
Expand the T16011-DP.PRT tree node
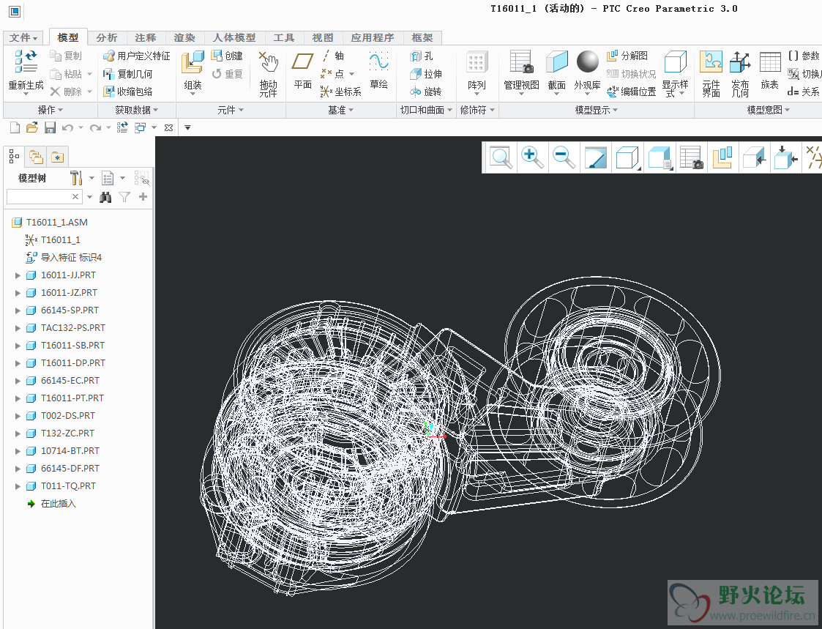click(18, 363)
